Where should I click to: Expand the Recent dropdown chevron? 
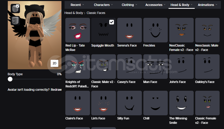[83, 5]
